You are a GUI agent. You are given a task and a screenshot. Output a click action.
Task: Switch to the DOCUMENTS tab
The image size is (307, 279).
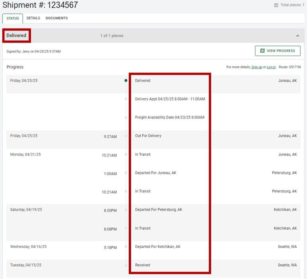[56, 18]
